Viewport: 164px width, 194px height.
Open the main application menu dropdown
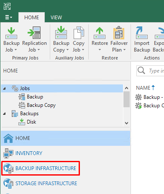coord(9,17)
